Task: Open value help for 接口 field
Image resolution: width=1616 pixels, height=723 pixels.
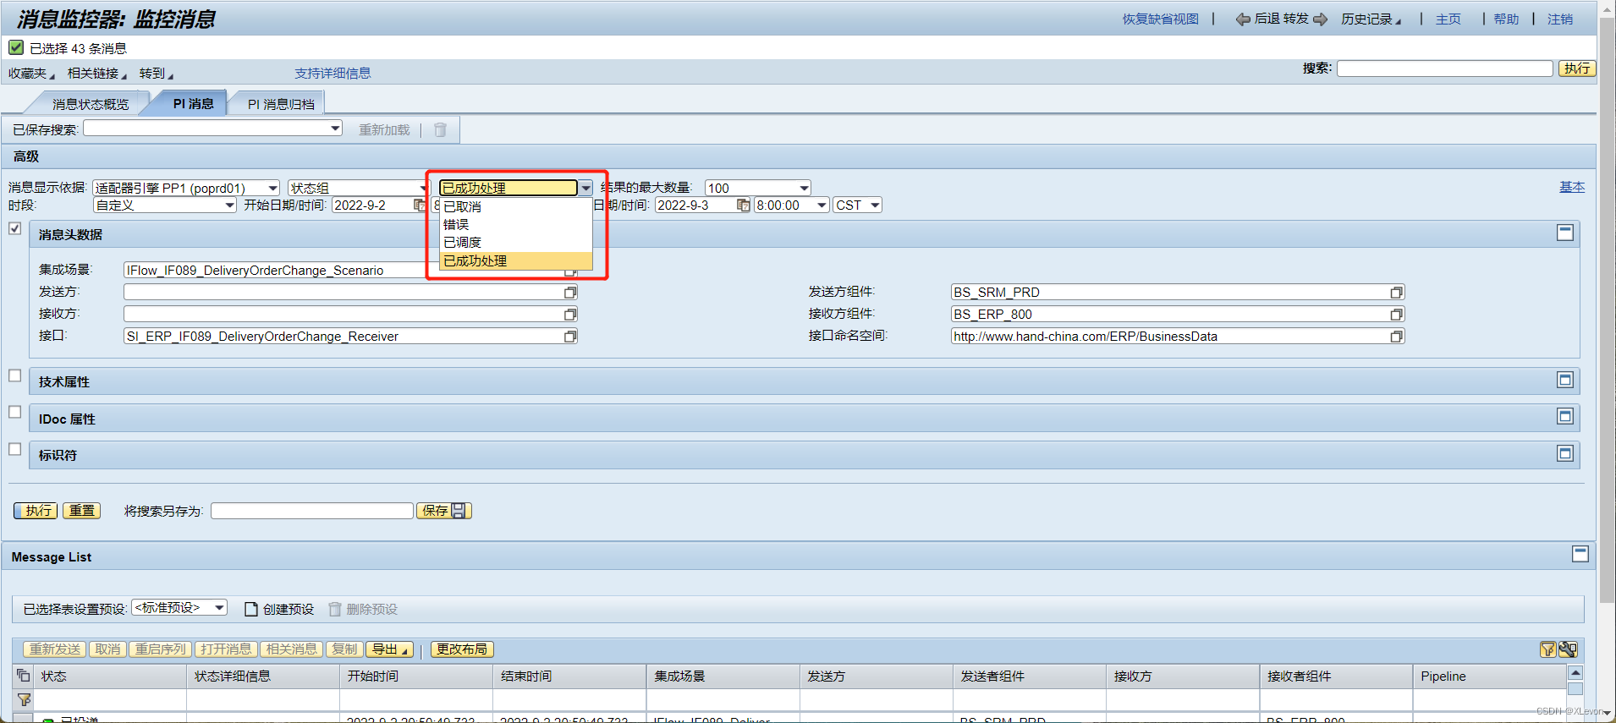Action: (x=570, y=337)
